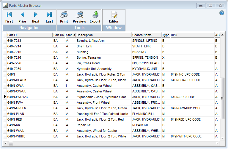
Task: Click the 'SHAFT, LINK' search name
Action: click(141, 47)
